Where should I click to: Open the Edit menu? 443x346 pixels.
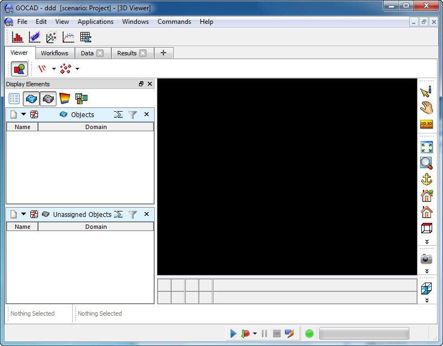[41, 22]
